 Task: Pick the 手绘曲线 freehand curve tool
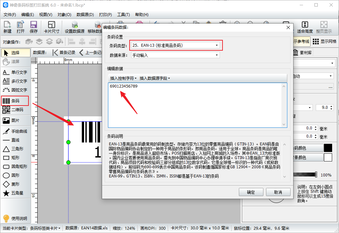[15, 131]
